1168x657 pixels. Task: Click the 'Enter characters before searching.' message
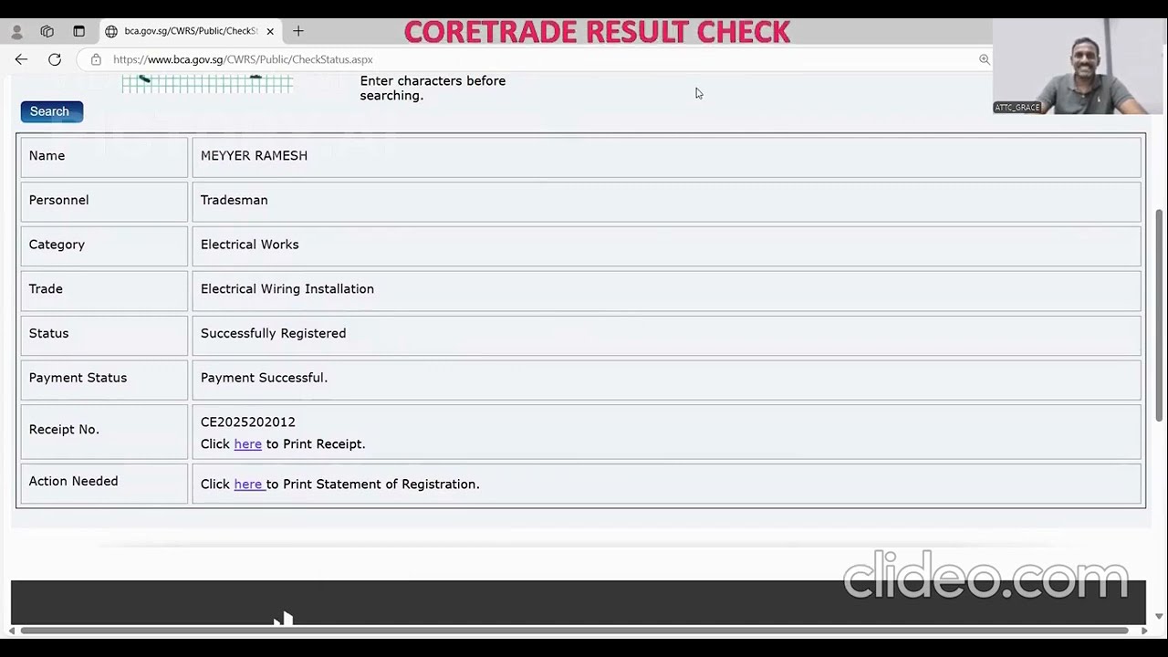[433, 89]
